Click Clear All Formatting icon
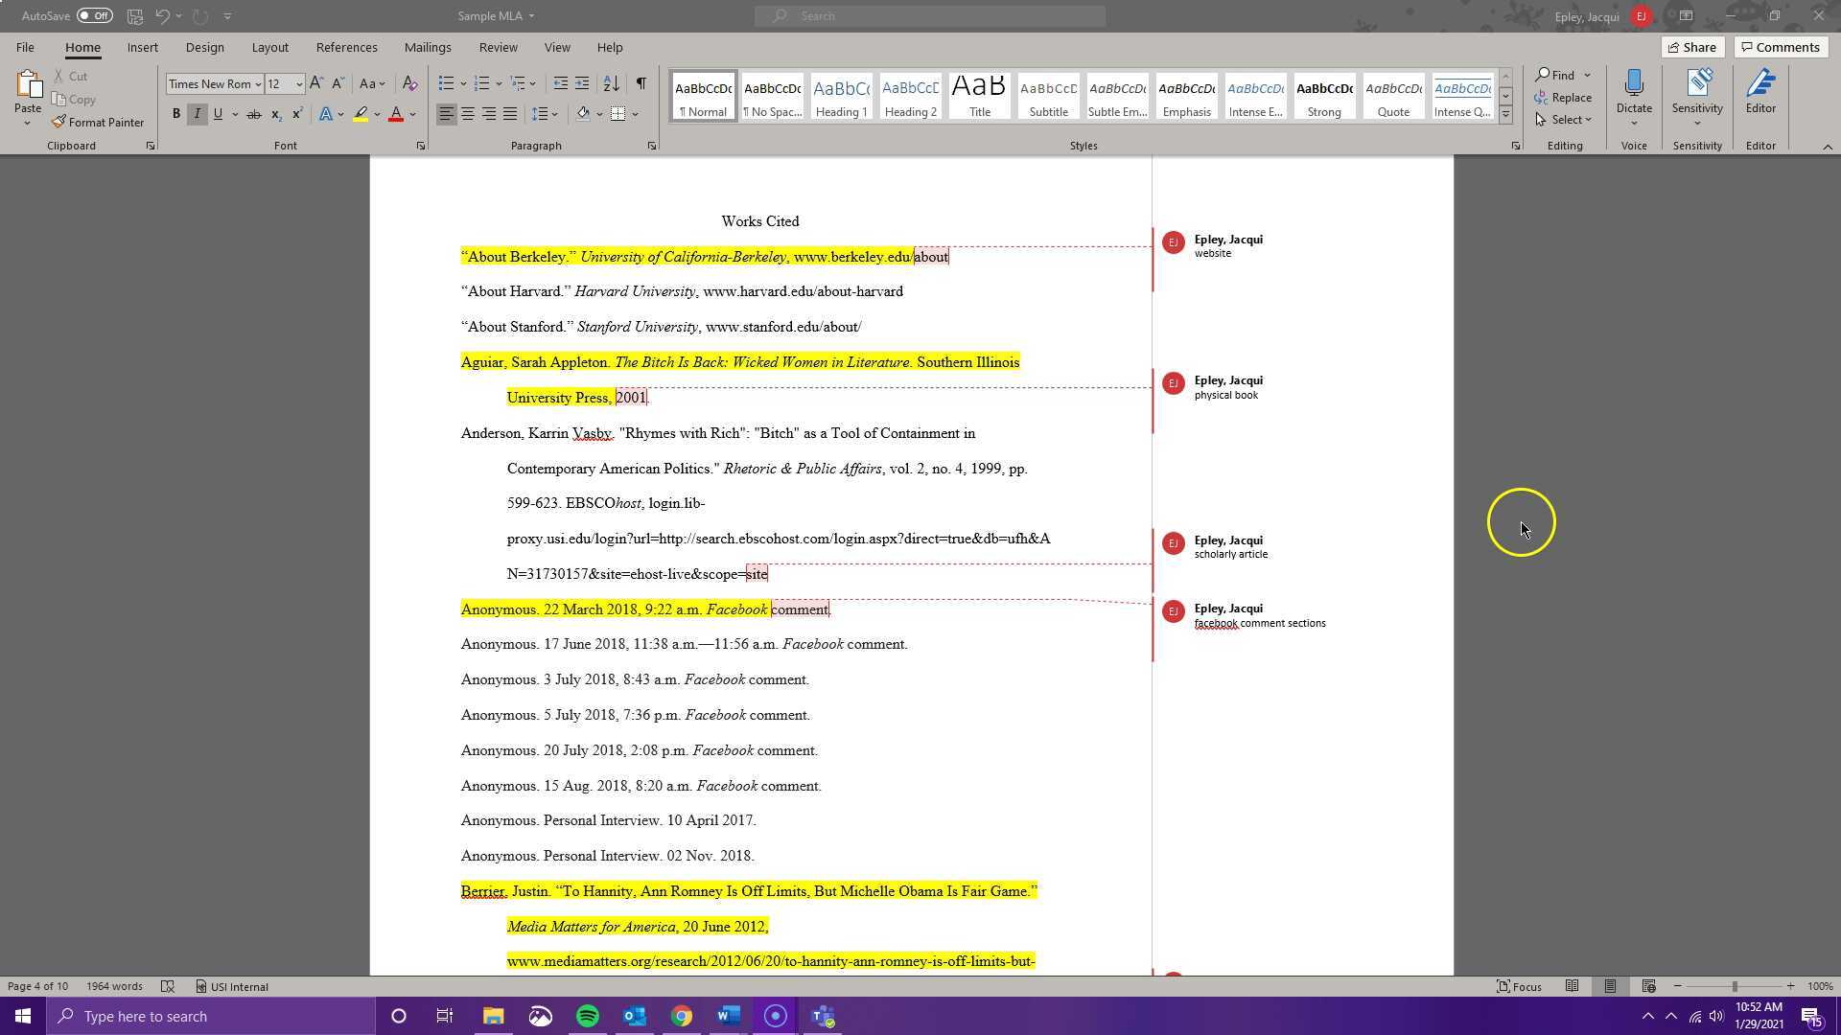 pyautogui.click(x=409, y=83)
